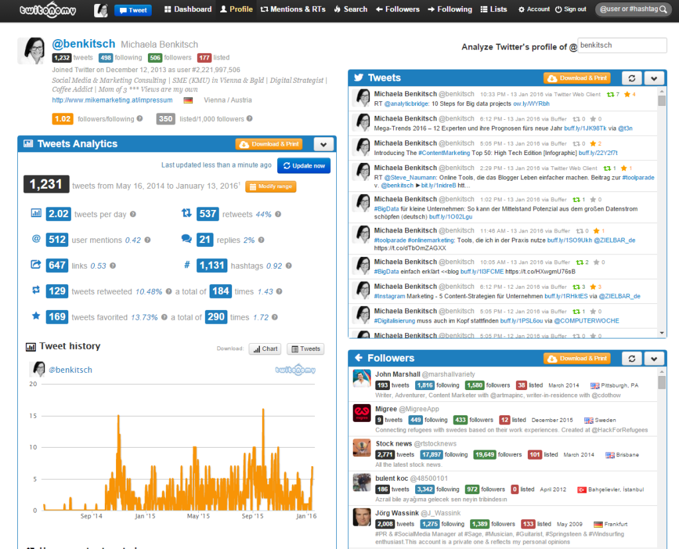Click the Twitonomy logo
679x549 pixels.
[48, 9]
